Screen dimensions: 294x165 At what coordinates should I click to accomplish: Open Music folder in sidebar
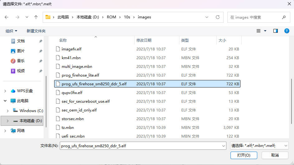coord(21,61)
